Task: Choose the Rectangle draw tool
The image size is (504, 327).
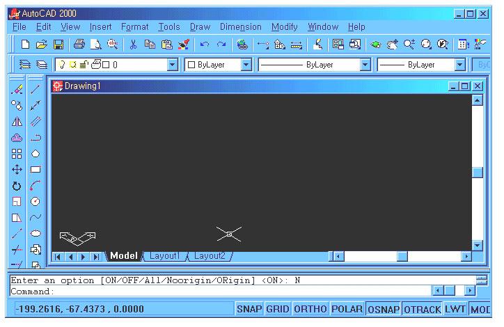Action: tap(36, 169)
